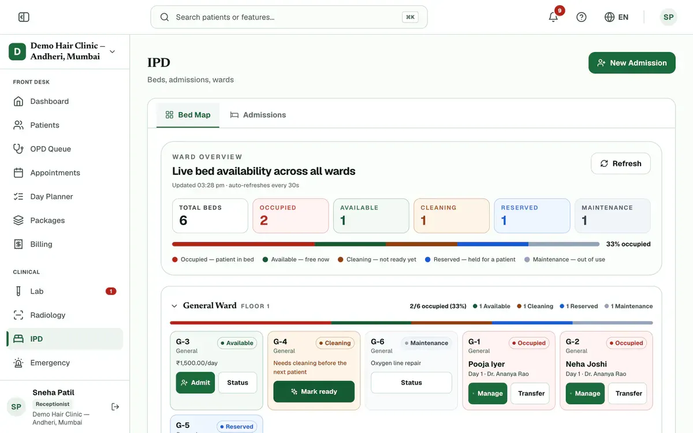Open Packages section
This screenshot has width=693, height=433.
65,221
